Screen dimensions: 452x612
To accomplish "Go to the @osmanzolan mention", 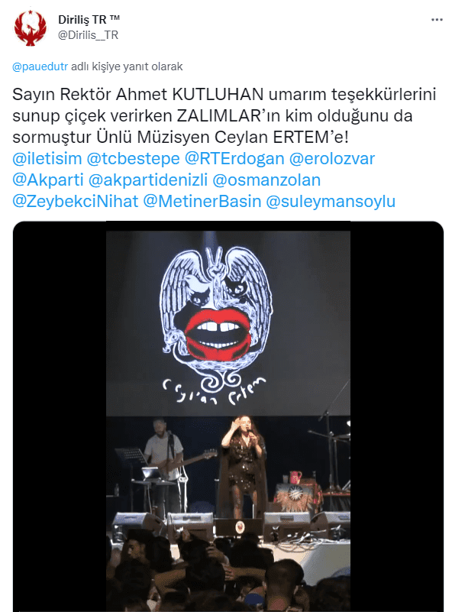I will pos(266,180).
